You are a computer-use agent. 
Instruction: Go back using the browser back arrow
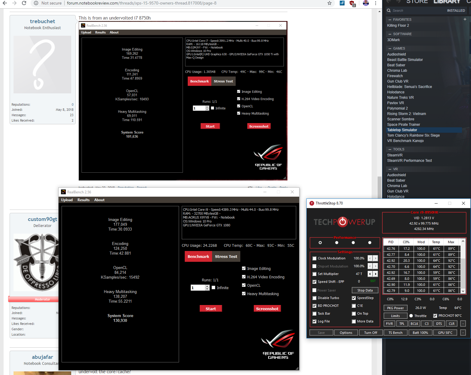5,3
